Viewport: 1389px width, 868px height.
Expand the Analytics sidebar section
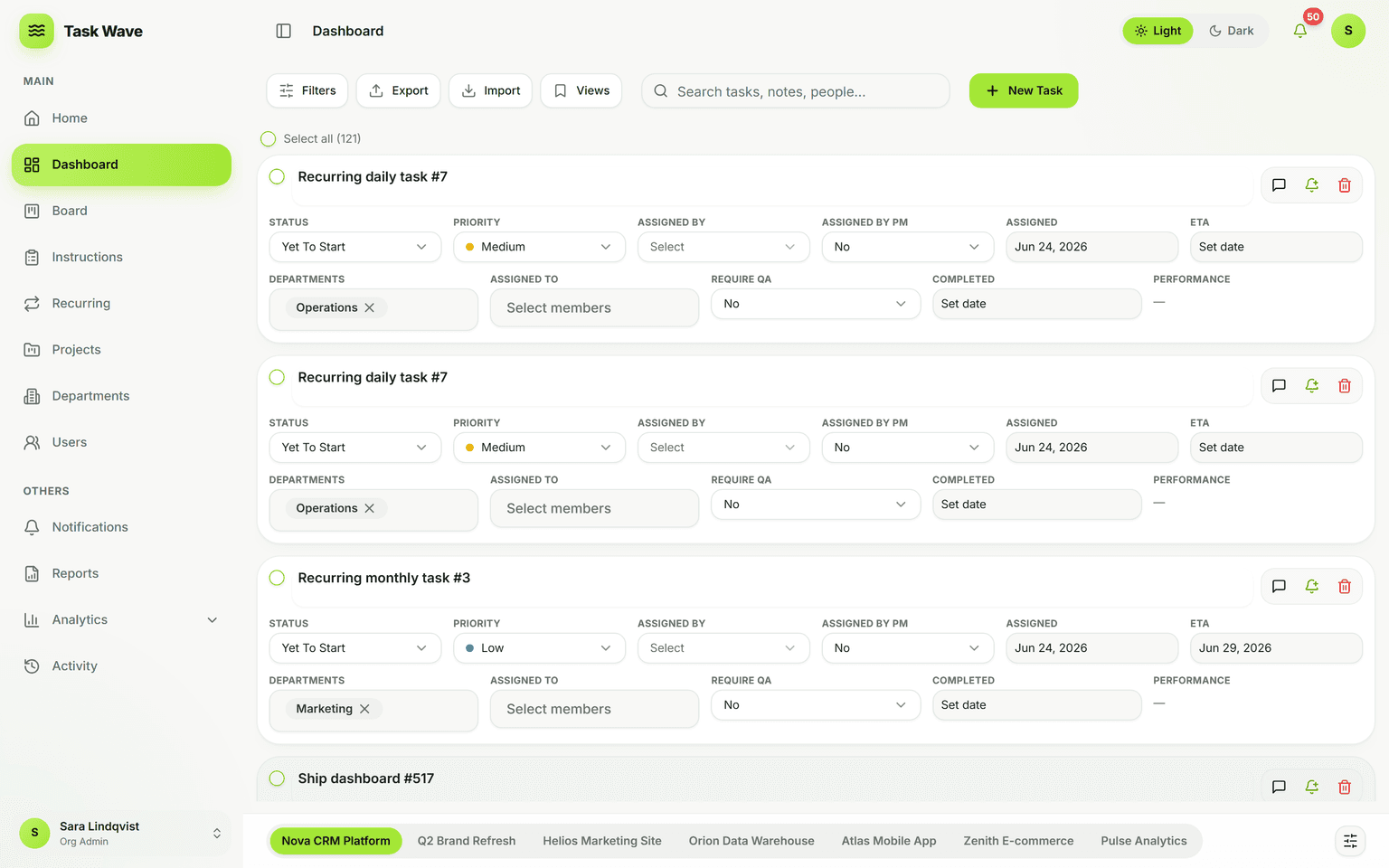tap(121, 619)
